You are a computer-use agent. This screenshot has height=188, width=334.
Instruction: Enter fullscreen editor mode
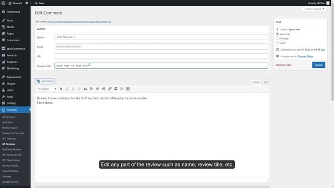click(122, 89)
